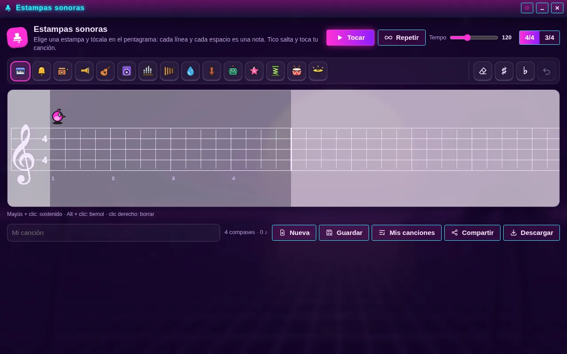
Task: Click the tempo value 120
Action: coord(507,38)
